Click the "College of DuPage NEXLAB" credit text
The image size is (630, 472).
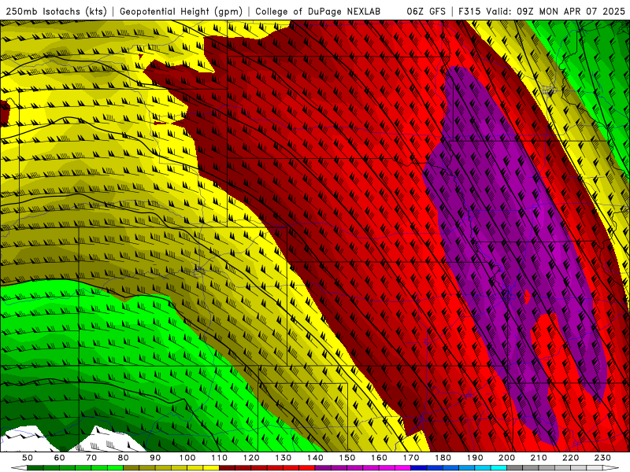(x=318, y=11)
